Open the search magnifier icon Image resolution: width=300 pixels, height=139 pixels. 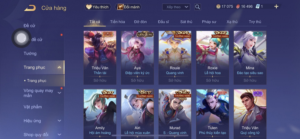tap(197, 7)
